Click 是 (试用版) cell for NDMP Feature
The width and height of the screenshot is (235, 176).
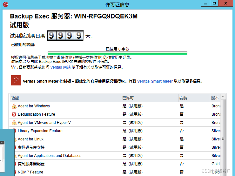pos(132,172)
